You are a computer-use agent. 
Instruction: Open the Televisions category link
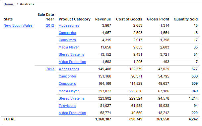point(68,106)
